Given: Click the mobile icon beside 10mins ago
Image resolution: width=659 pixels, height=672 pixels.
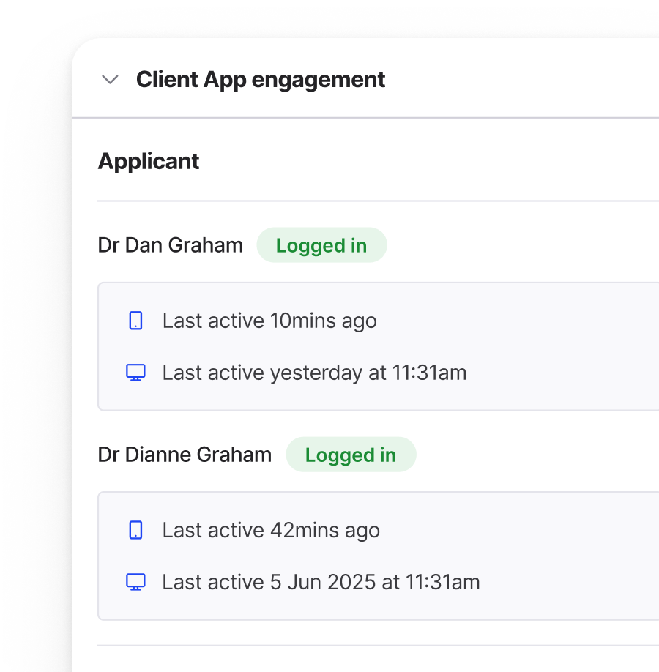Looking at the screenshot, I should 136,321.
